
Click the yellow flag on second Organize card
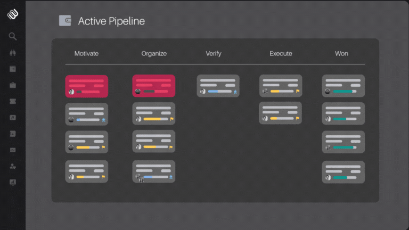171,119
